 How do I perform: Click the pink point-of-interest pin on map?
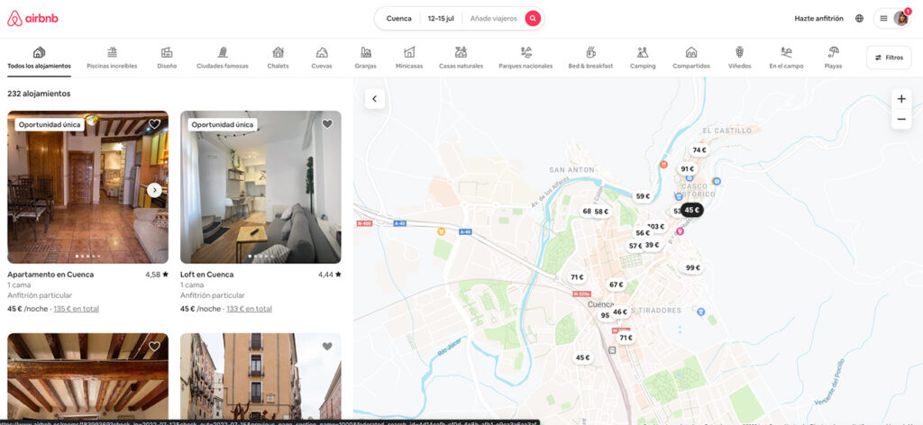point(680,231)
